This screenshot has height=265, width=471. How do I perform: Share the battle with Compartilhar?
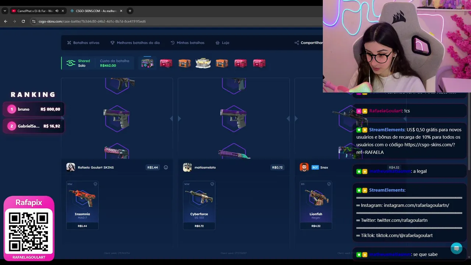[309, 43]
